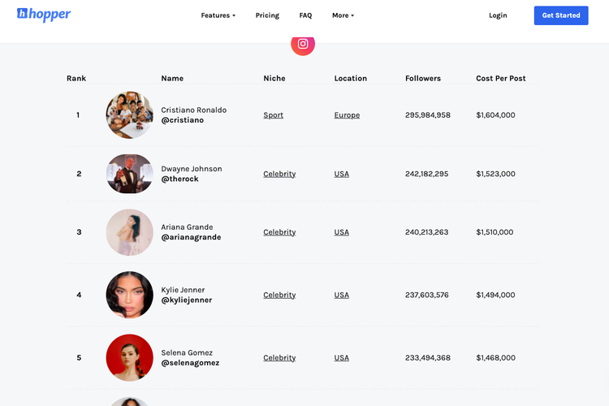The width and height of the screenshot is (609, 406).
Task: Click the Hopper logo
Action: click(x=44, y=15)
